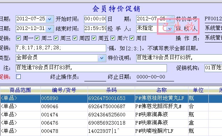Screen dimensions: 222x136
Task: Sort by 条码 column header
Action: [x=111, y=90]
